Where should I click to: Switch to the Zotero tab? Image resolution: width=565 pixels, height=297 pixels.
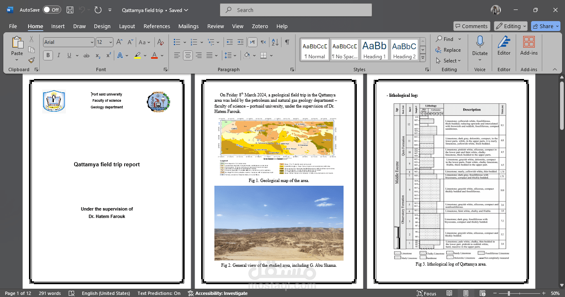pyautogui.click(x=260, y=26)
